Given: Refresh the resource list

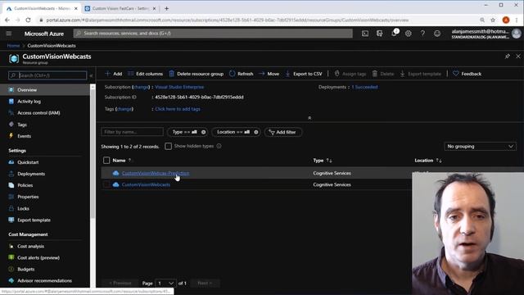Looking at the screenshot, I should click(241, 74).
